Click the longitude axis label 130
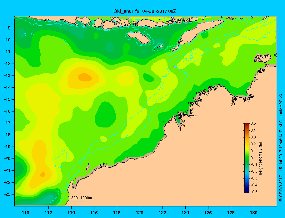 (254, 213)
